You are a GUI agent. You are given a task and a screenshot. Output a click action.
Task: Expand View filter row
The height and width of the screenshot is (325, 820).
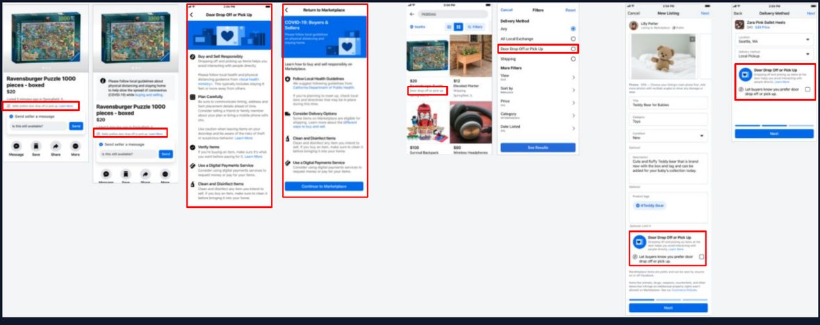538,77
